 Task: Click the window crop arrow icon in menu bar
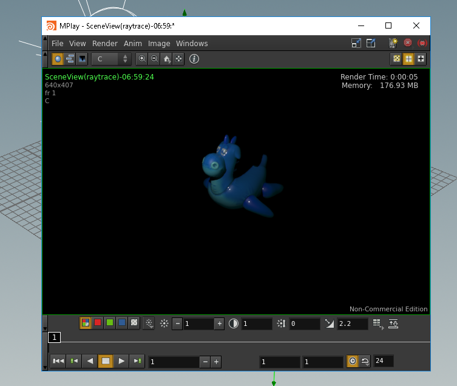[371, 43]
